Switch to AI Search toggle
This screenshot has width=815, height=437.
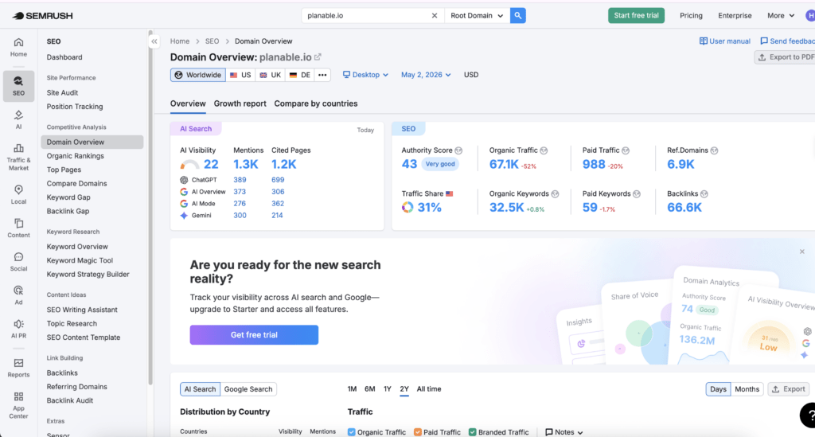200,389
